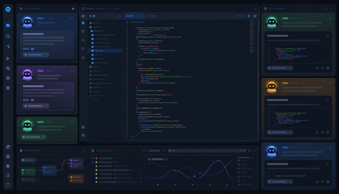The width and height of the screenshot is (339, 194).
Task: Click thumbs-up on the right green robot's message
Action: 317,68
